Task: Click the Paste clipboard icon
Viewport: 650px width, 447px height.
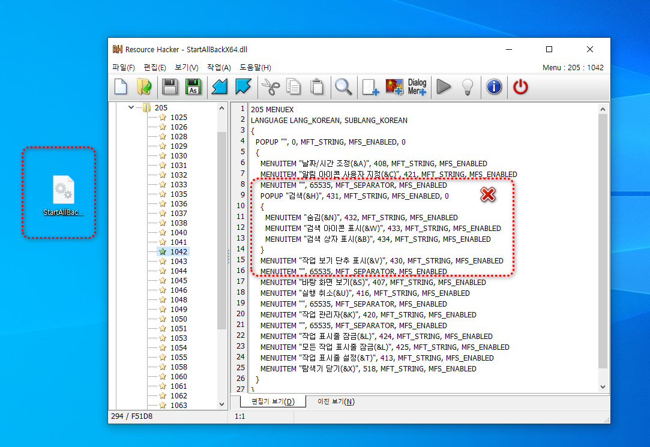Action: pos(317,87)
